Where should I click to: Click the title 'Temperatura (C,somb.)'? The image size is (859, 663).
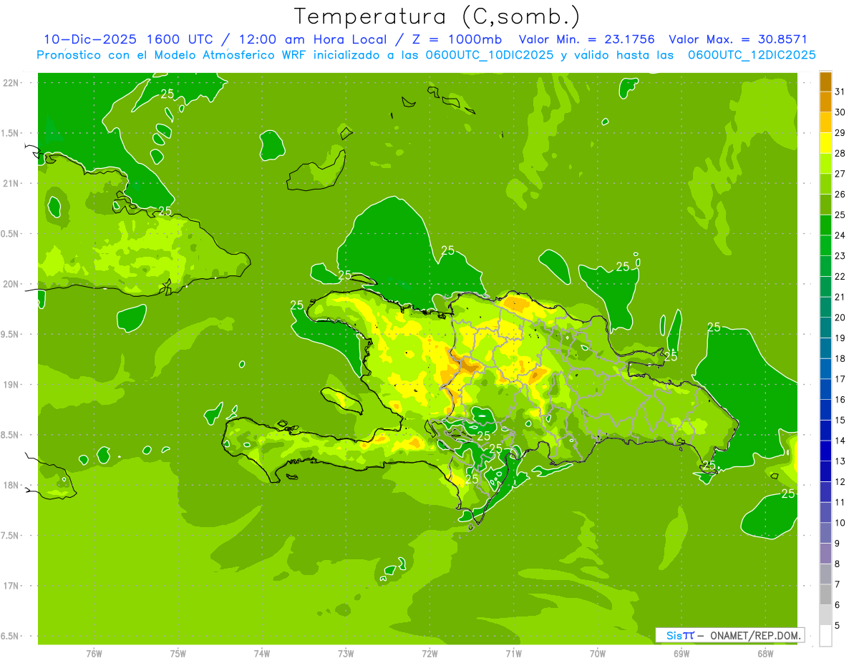[x=437, y=16]
